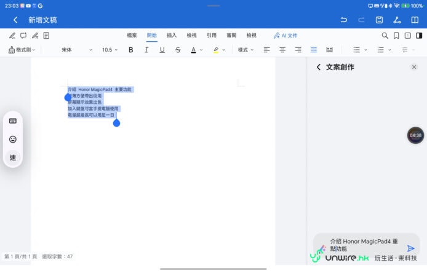The image size is (427, 273).
Task: Switch to the 插入 tab
Action: coord(172,36)
